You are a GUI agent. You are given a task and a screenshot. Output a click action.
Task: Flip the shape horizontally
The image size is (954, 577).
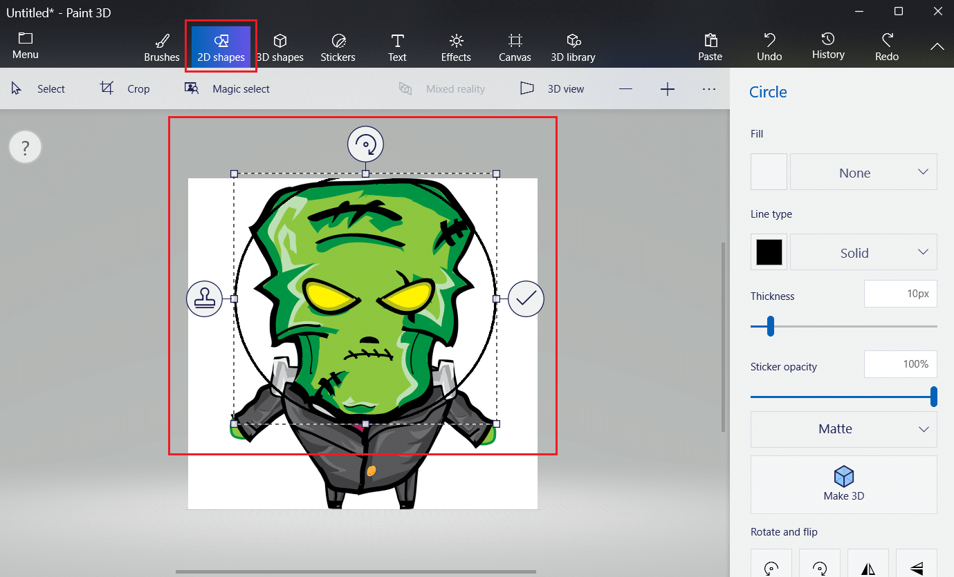click(x=868, y=563)
